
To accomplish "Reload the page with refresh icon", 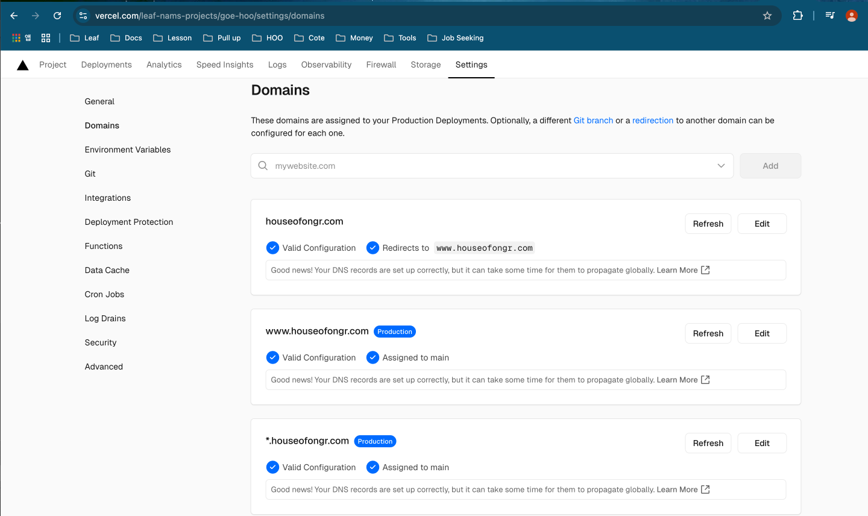I will click(57, 16).
